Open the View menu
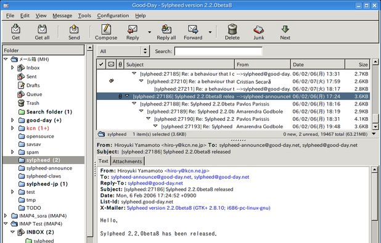381x243 pixels. coord(41,15)
